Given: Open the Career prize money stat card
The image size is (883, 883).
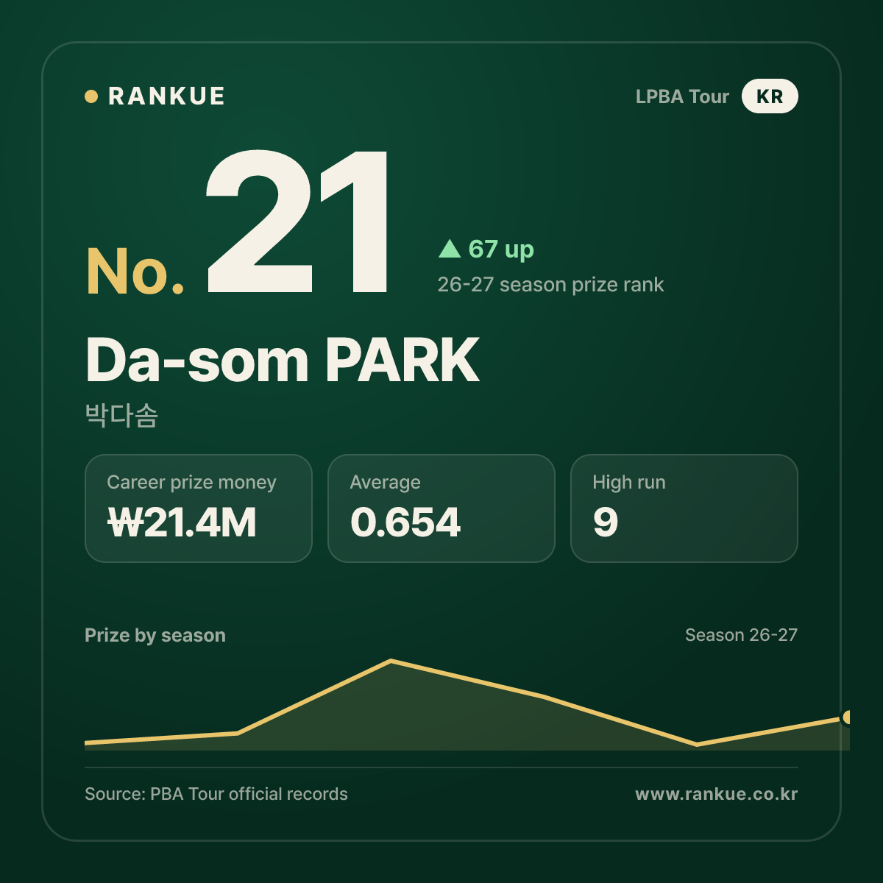Looking at the screenshot, I should tap(199, 508).
